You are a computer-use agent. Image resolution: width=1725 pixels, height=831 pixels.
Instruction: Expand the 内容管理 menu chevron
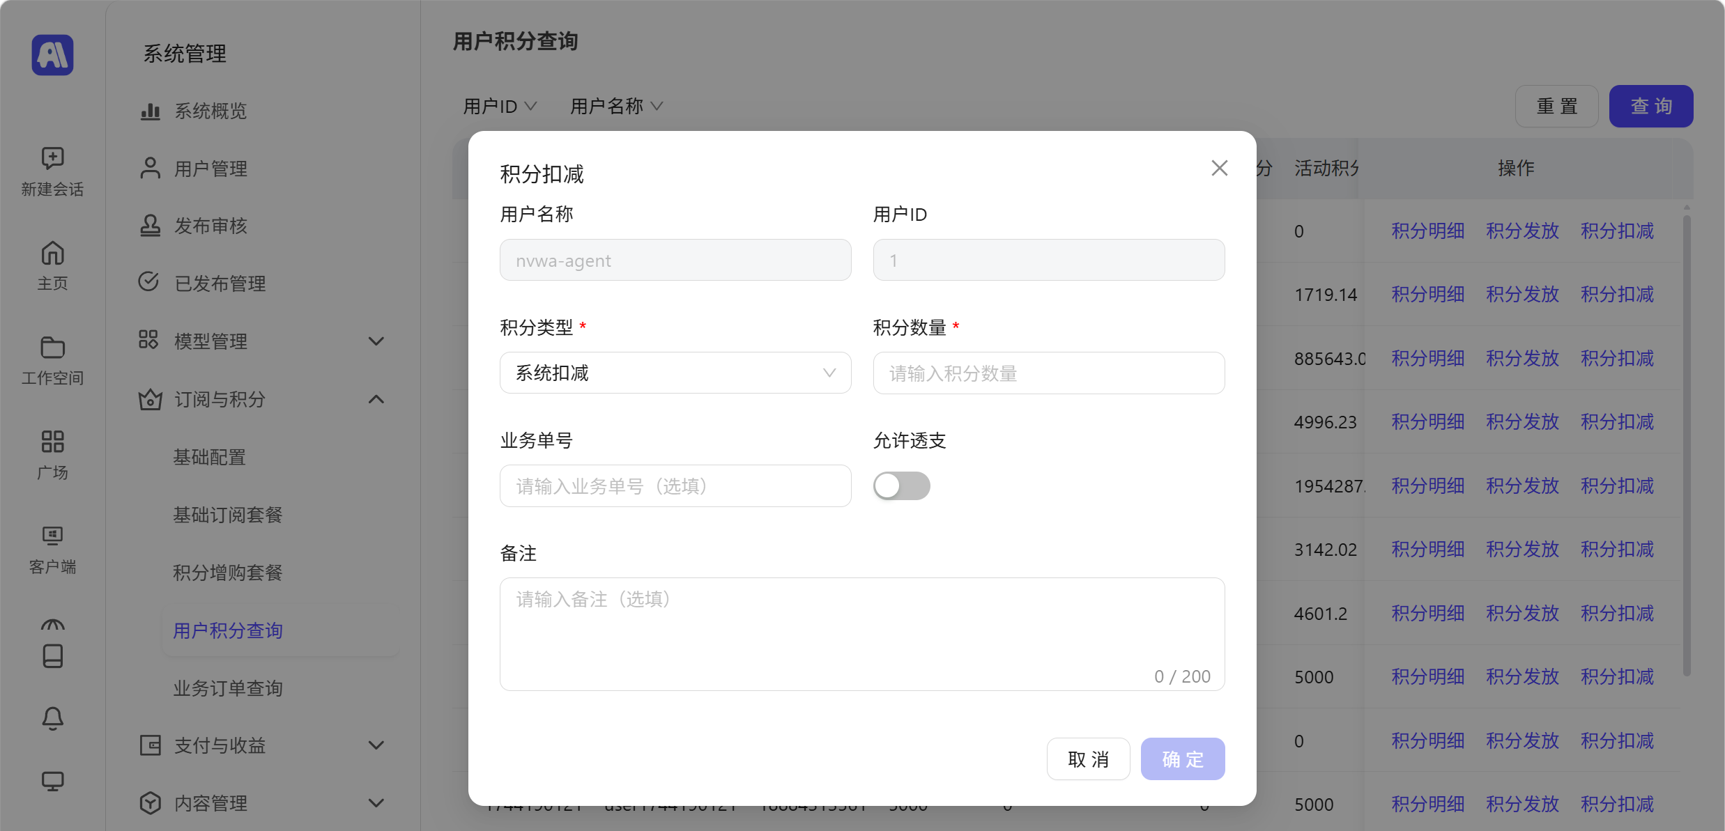click(376, 803)
